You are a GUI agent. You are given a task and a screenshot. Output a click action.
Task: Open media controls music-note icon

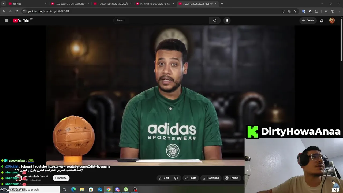point(326,11)
